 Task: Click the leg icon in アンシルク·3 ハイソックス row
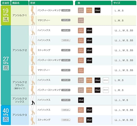33,110
